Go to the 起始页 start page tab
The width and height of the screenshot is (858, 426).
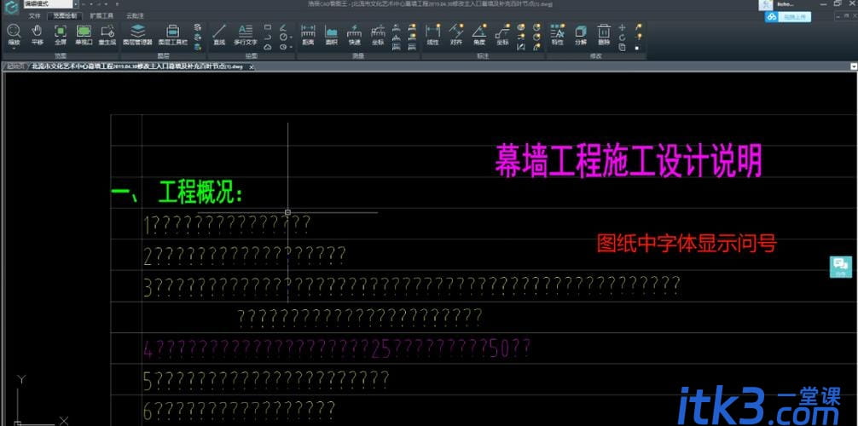(x=16, y=66)
